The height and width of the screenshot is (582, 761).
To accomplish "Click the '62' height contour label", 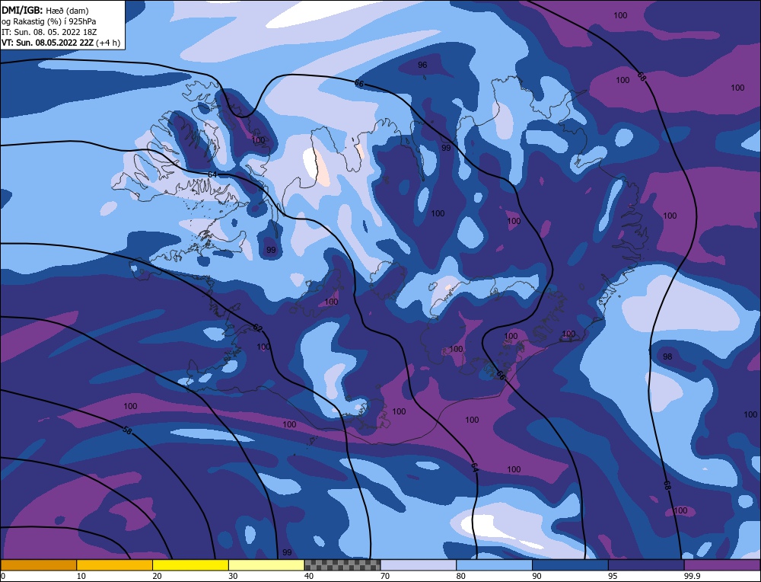I will [258, 328].
